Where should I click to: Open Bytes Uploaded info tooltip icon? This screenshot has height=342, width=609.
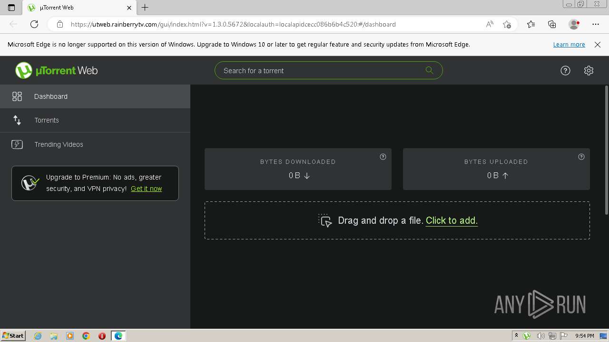(581, 157)
